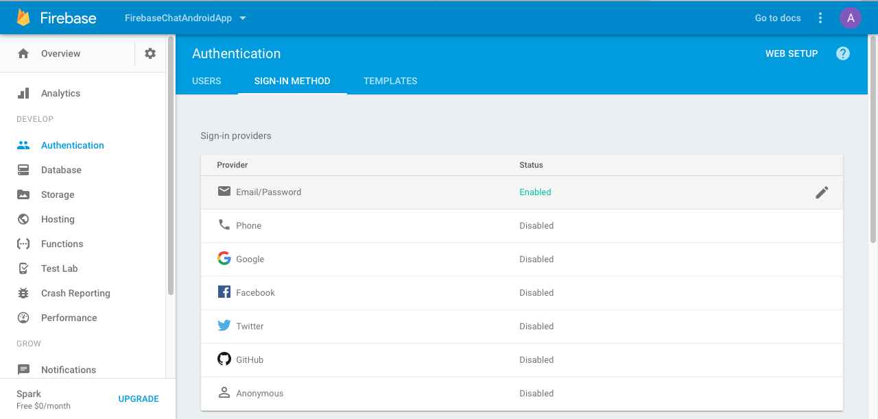Click the main page vertical scrollbar
Screen dimensions: 878x419
[x=873, y=140]
